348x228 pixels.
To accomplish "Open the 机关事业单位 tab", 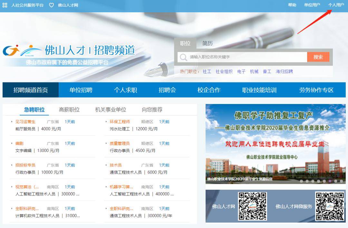I will coord(111,109).
